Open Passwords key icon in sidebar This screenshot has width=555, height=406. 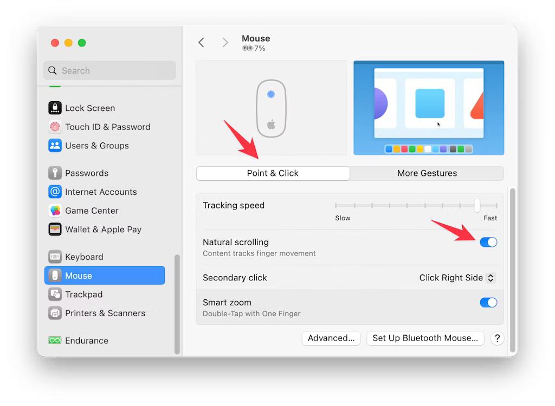click(x=55, y=173)
